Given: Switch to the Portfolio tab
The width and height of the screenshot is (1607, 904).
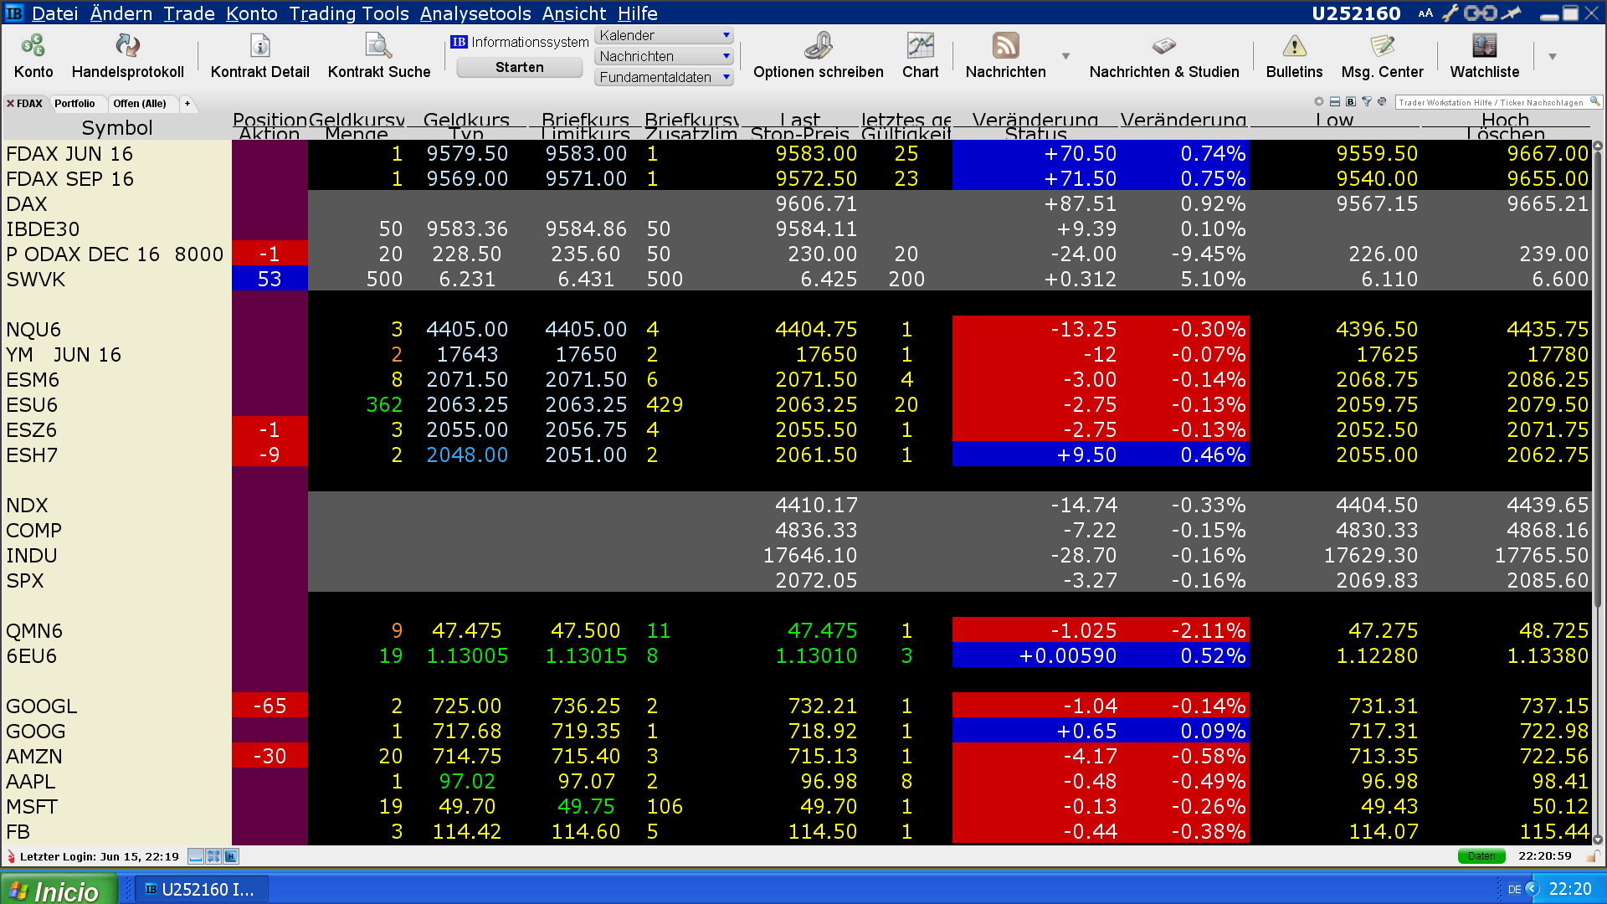Looking at the screenshot, I should point(74,104).
